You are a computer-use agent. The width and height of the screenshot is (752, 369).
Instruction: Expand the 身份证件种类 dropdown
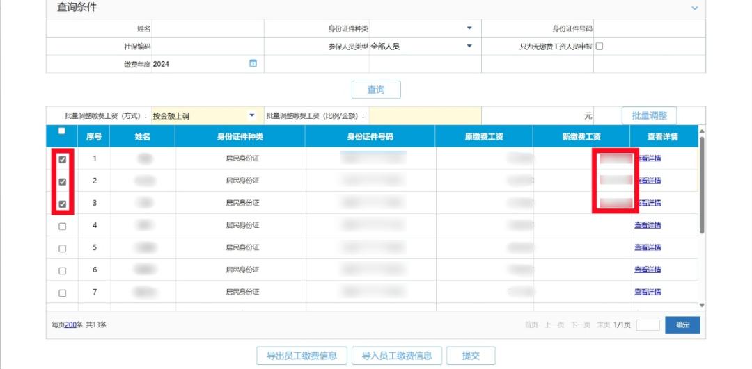pos(469,28)
